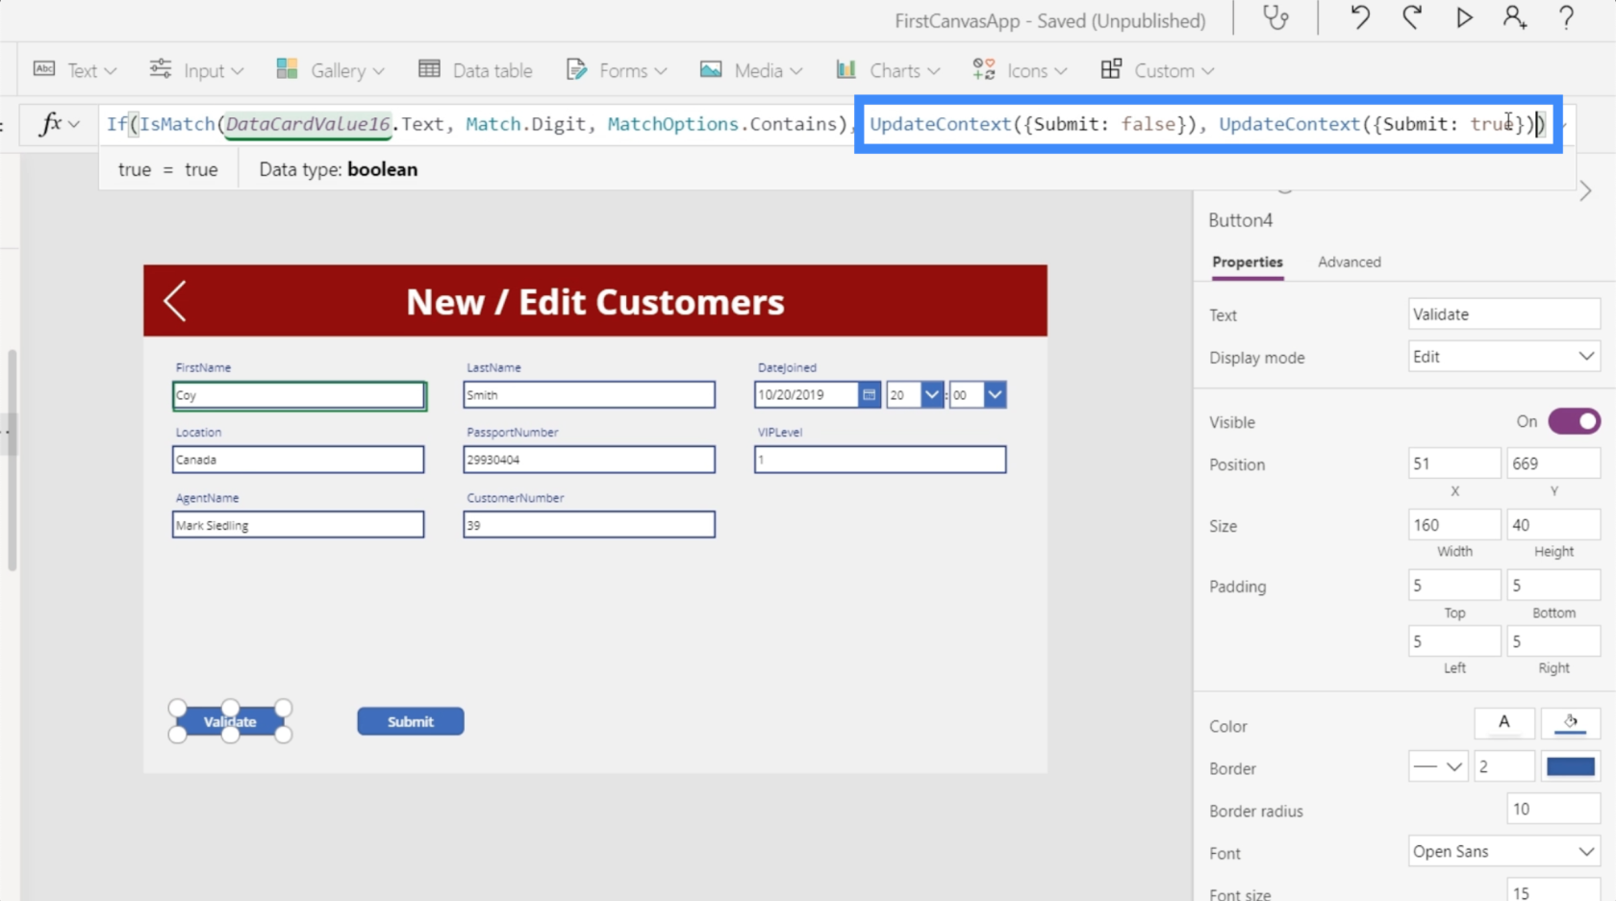Click DataCardValue16 in the formula bar
The image size is (1616, 901).
(x=308, y=124)
